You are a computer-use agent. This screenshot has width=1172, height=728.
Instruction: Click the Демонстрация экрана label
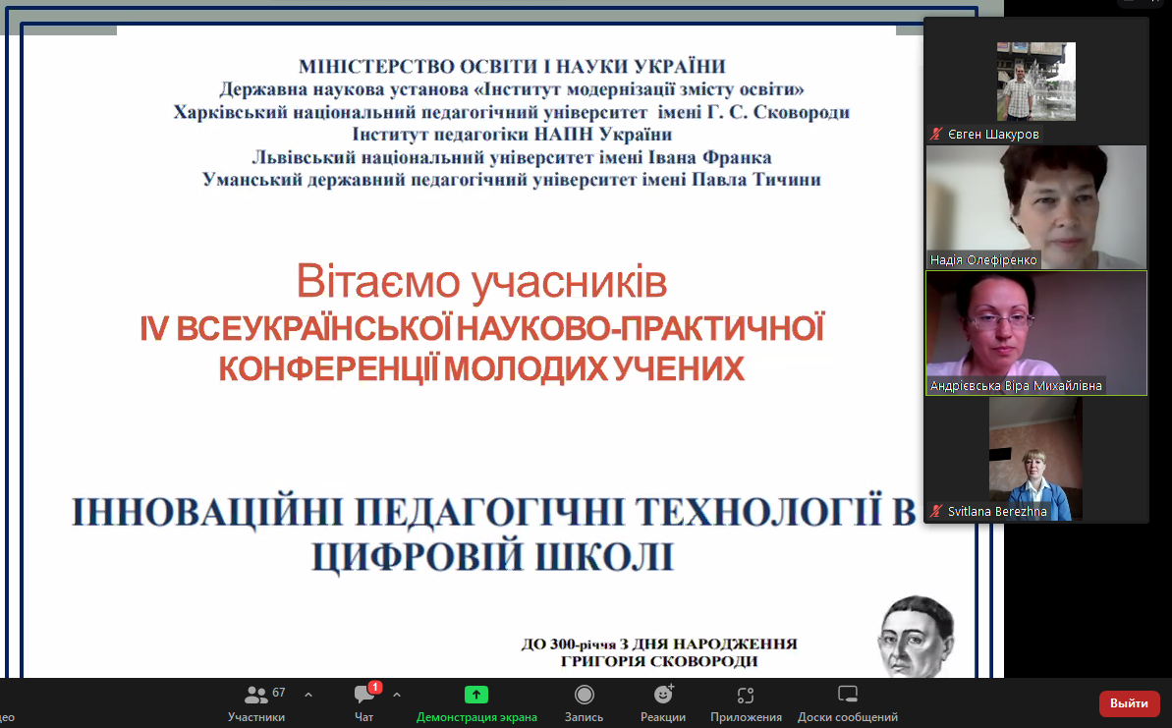click(x=476, y=717)
